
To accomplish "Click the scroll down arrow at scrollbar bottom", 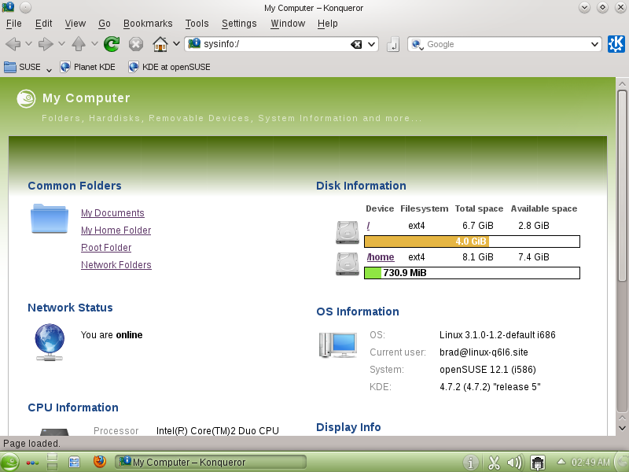I will pyautogui.click(x=622, y=428).
